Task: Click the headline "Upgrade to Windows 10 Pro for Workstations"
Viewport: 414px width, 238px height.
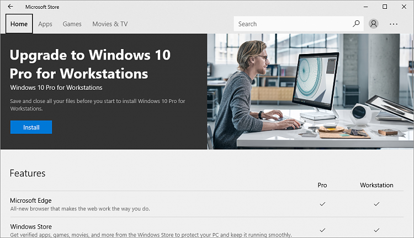Action: coord(90,64)
